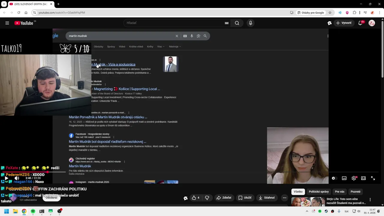Open terminal app from taskbar
Image resolution: width=384 pixels, height=216 pixels.
[x=42, y=211]
